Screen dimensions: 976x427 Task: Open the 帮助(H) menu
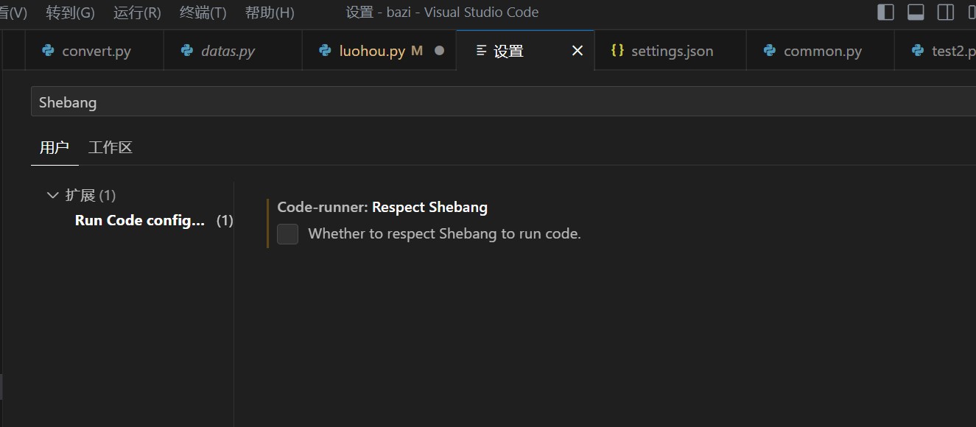(x=270, y=13)
